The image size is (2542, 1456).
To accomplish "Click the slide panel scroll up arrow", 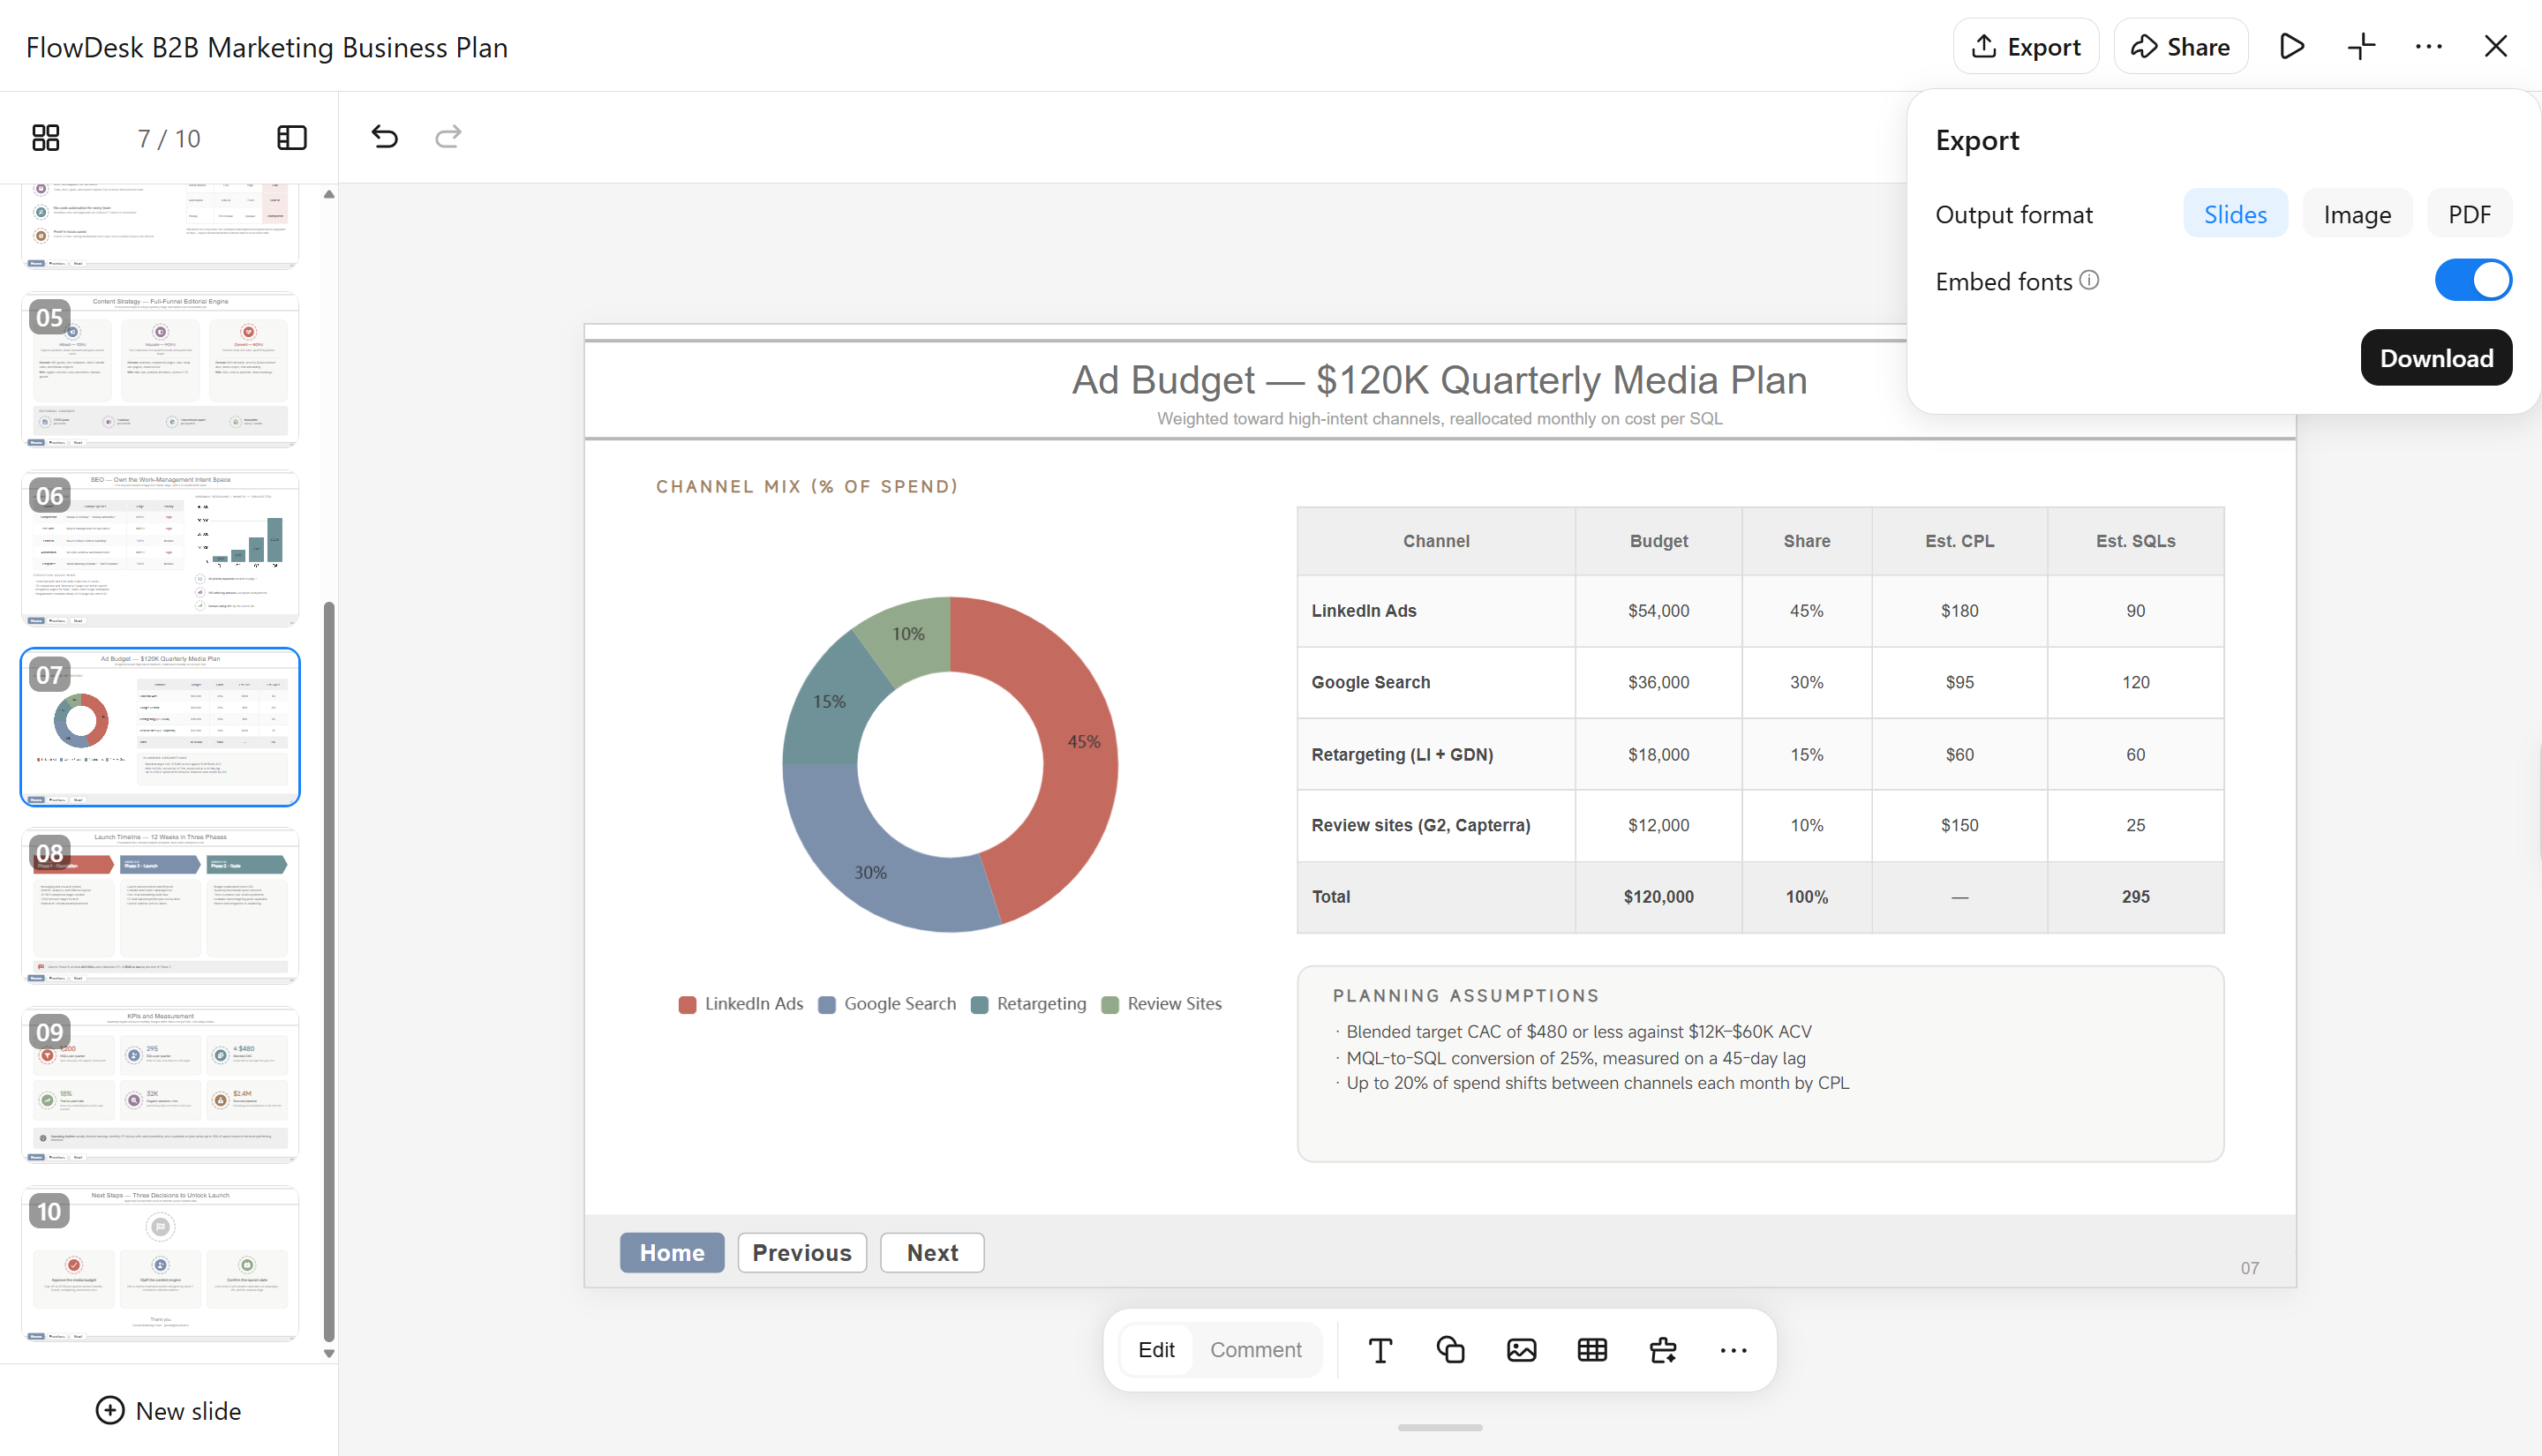I will [329, 195].
